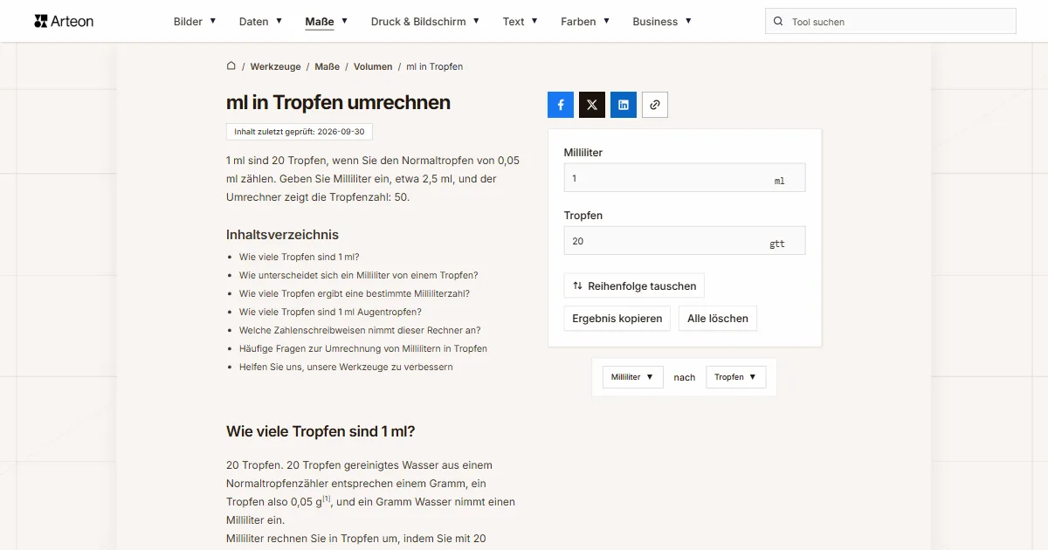Open the Druck & Bildschirm menu
Image resolution: width=1048 pixels, height=550 pixels.
click(x=425, y=22)
